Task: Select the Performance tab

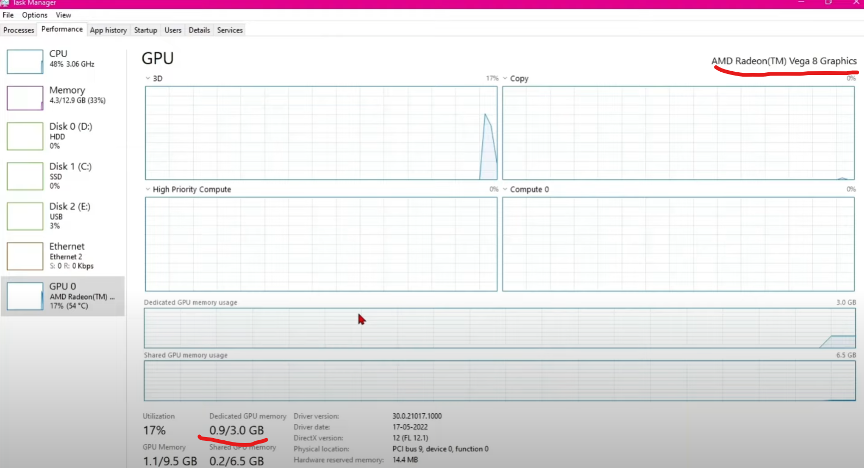Action: click(x=62, y=29)
